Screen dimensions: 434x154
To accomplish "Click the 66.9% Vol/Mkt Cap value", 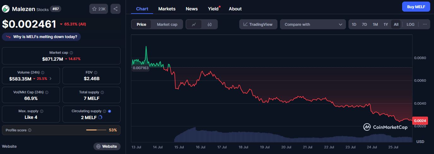I will click(31, 98).
